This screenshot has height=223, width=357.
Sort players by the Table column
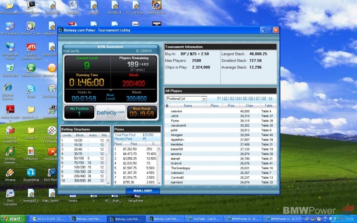point(268,106)
